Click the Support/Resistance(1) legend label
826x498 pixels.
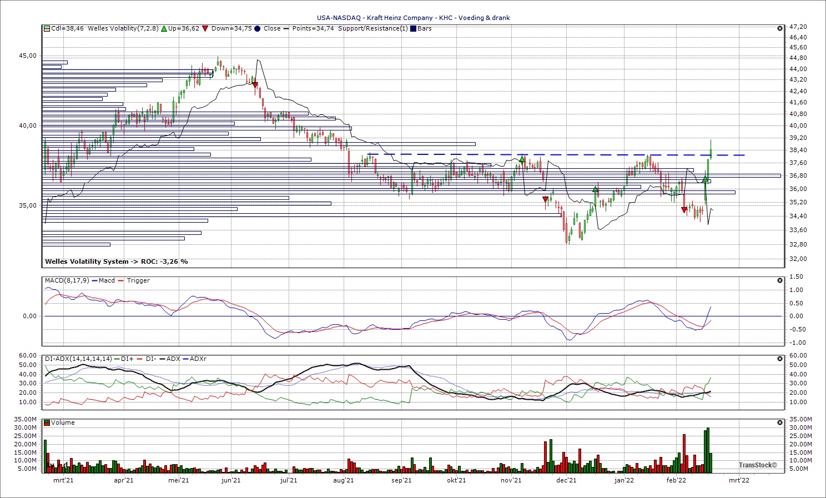[373, 28]
